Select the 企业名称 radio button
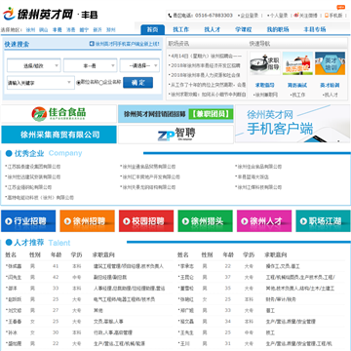The width and height of the screenshot is (351, 351). click(x=100, y=83)
